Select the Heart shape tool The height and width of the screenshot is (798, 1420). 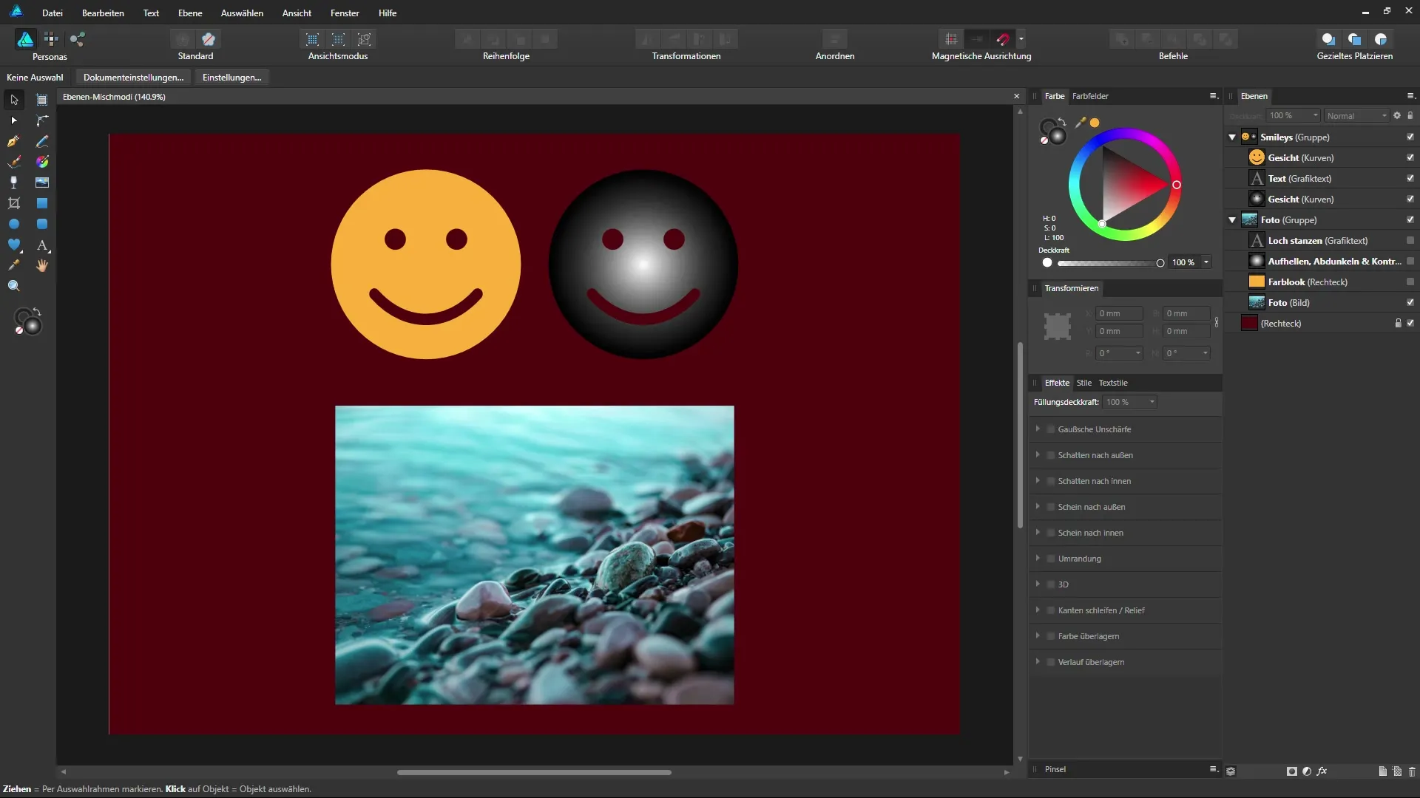(x=14, y=245)
